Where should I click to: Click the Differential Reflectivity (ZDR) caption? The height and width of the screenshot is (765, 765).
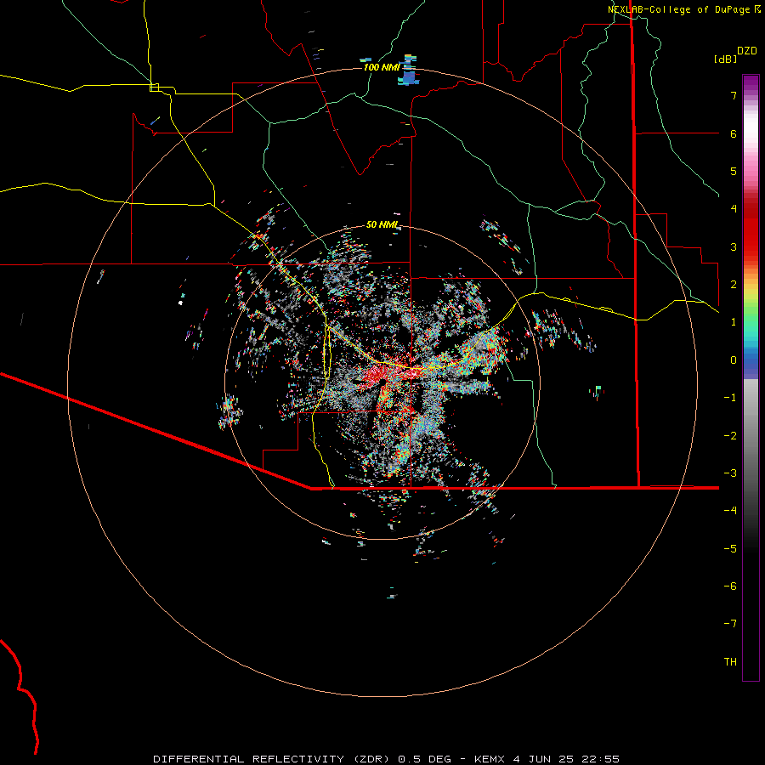point(273,759)
